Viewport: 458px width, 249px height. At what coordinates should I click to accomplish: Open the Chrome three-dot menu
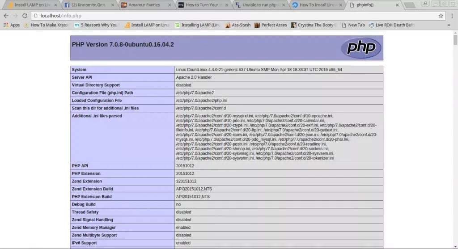451,16
